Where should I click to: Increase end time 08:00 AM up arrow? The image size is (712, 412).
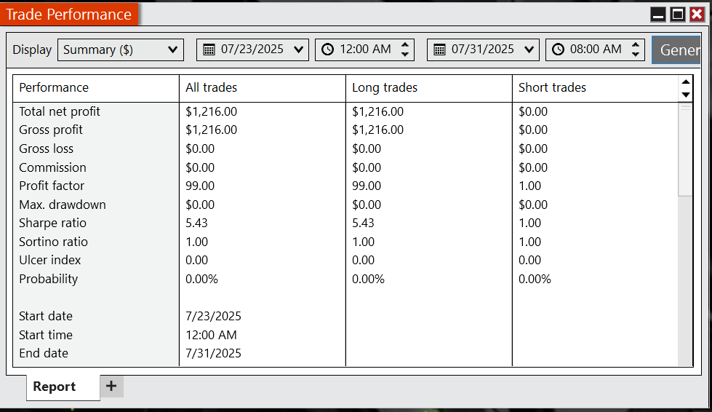tap(635, 45)
